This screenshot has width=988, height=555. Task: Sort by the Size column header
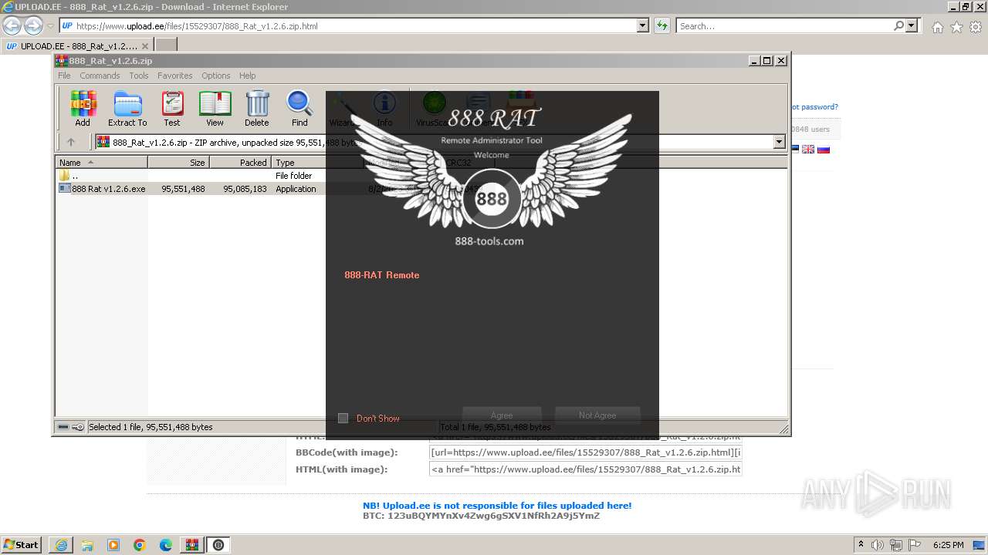(x=179, y=163)
